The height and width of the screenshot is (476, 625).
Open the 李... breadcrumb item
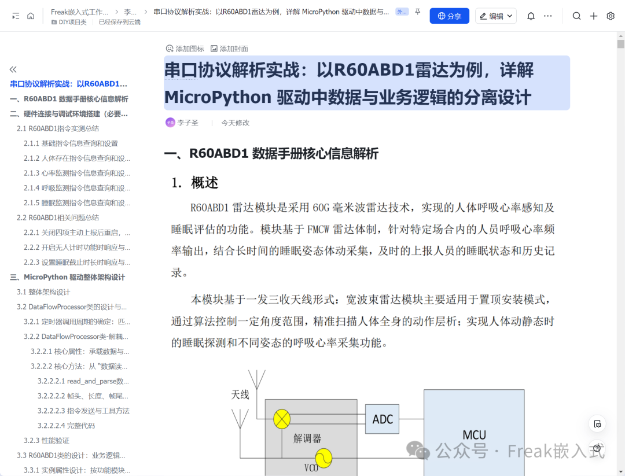pos(130,12)
